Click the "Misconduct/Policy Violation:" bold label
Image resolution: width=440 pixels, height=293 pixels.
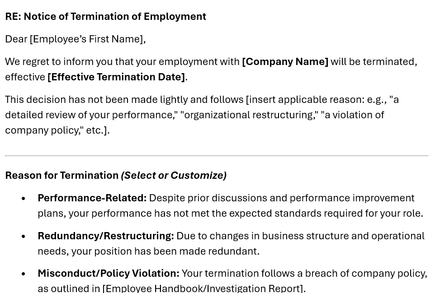(x=108, y=274)
